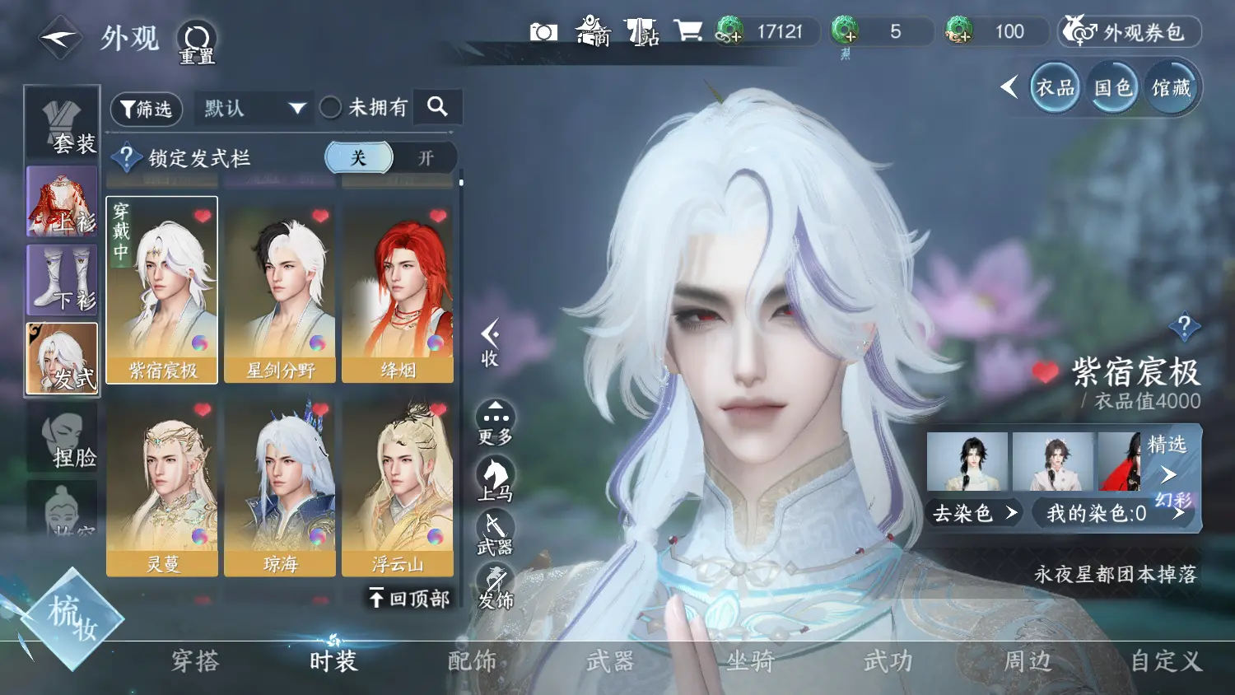
Task: Toggle favorite heart on 浮云山 card
Action: 438,409
